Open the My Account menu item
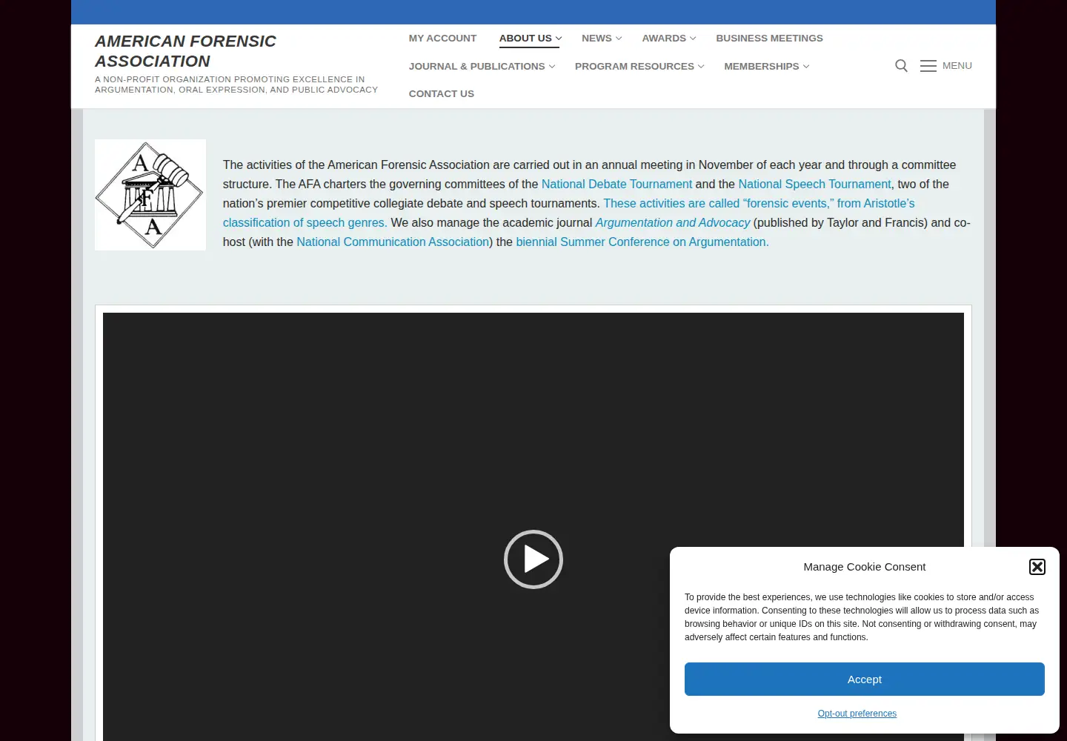Viewport: 1067px width, 741px height. pos(442,39)
